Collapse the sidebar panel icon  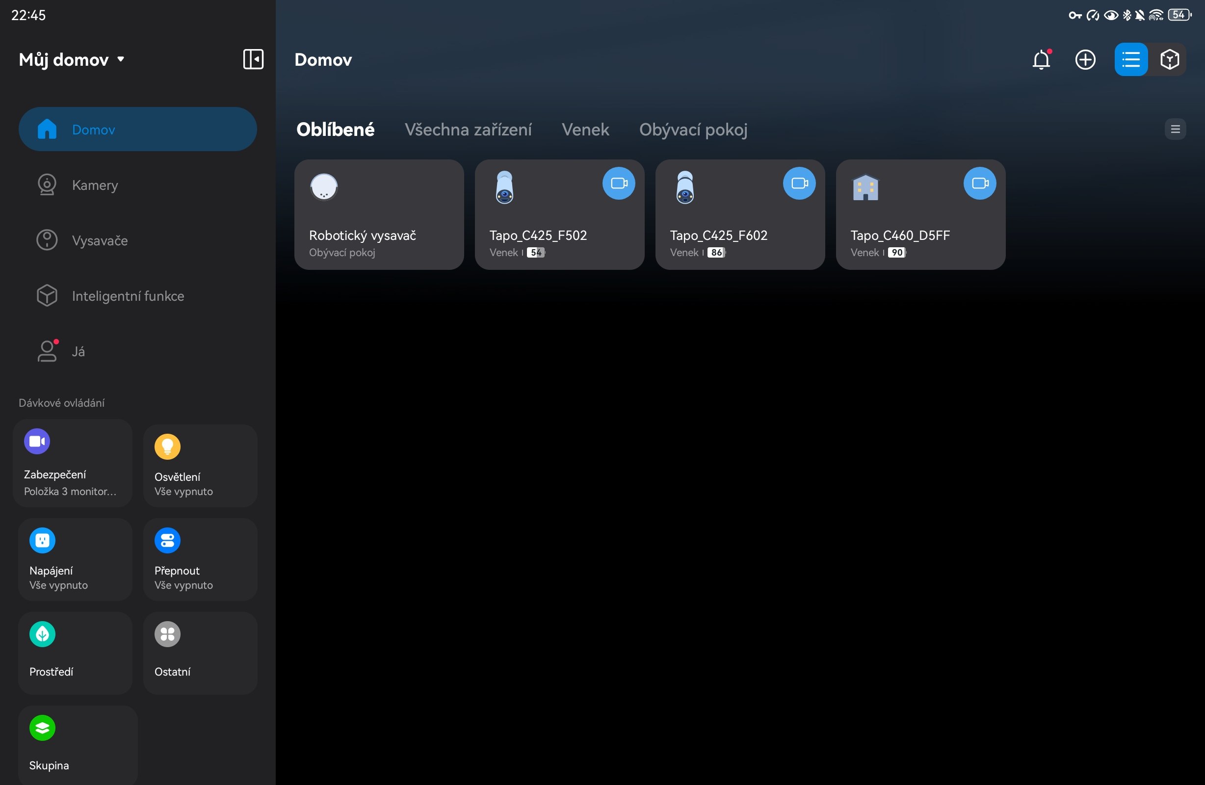[x=253, y=59]
